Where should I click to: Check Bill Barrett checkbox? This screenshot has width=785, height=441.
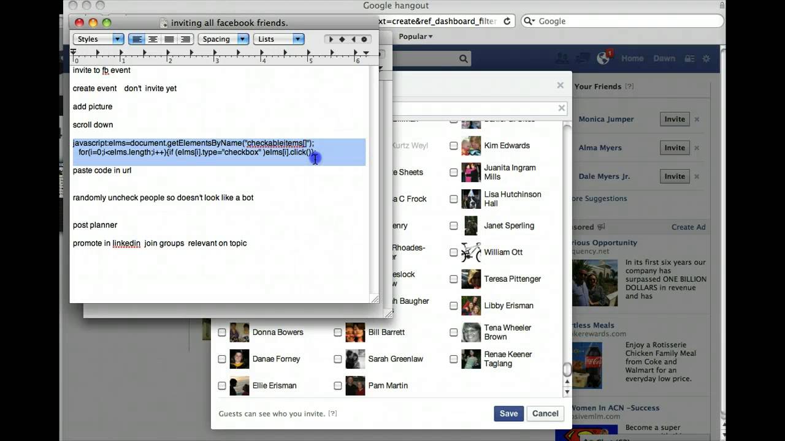point(338,332)
